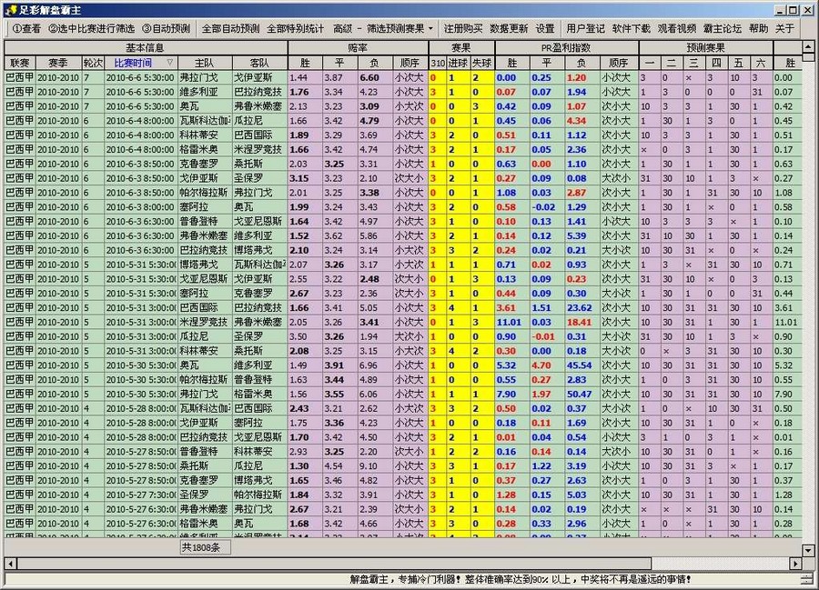Click odds 9.10 in 桑托斯 row
The height and width of the screenshot is (590, 819).
(x=375, y=465)
